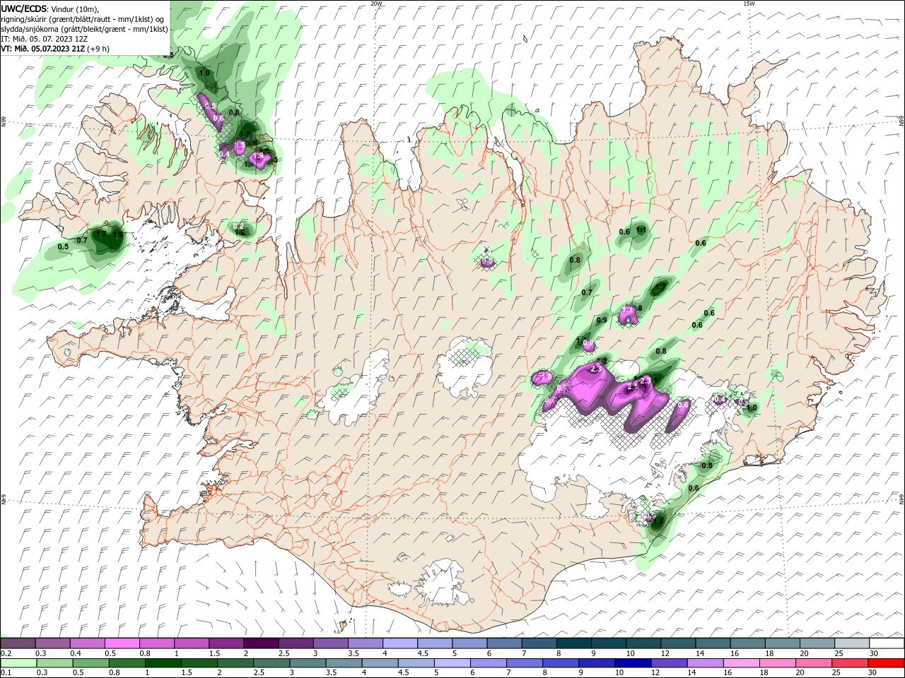
Task: Select the 'rigning/skúrir' legend description line
Action: click(x=83, y=19)
